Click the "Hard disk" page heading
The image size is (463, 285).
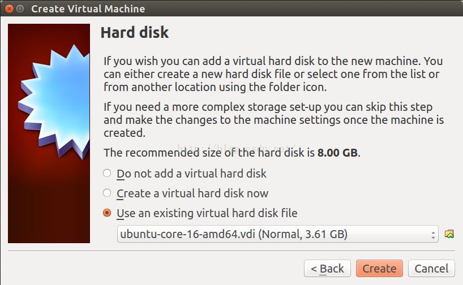point(135,33)
